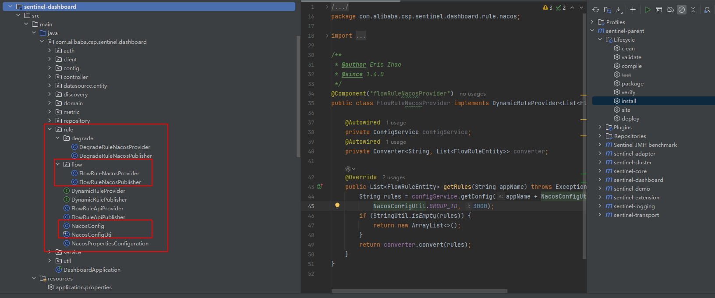Click '2 usages' hint above getRules
Screen dimensions: 715x298
click(394, 177)
